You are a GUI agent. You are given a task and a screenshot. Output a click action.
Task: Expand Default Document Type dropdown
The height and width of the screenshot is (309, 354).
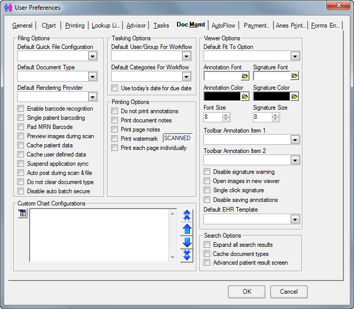(92, 76)
